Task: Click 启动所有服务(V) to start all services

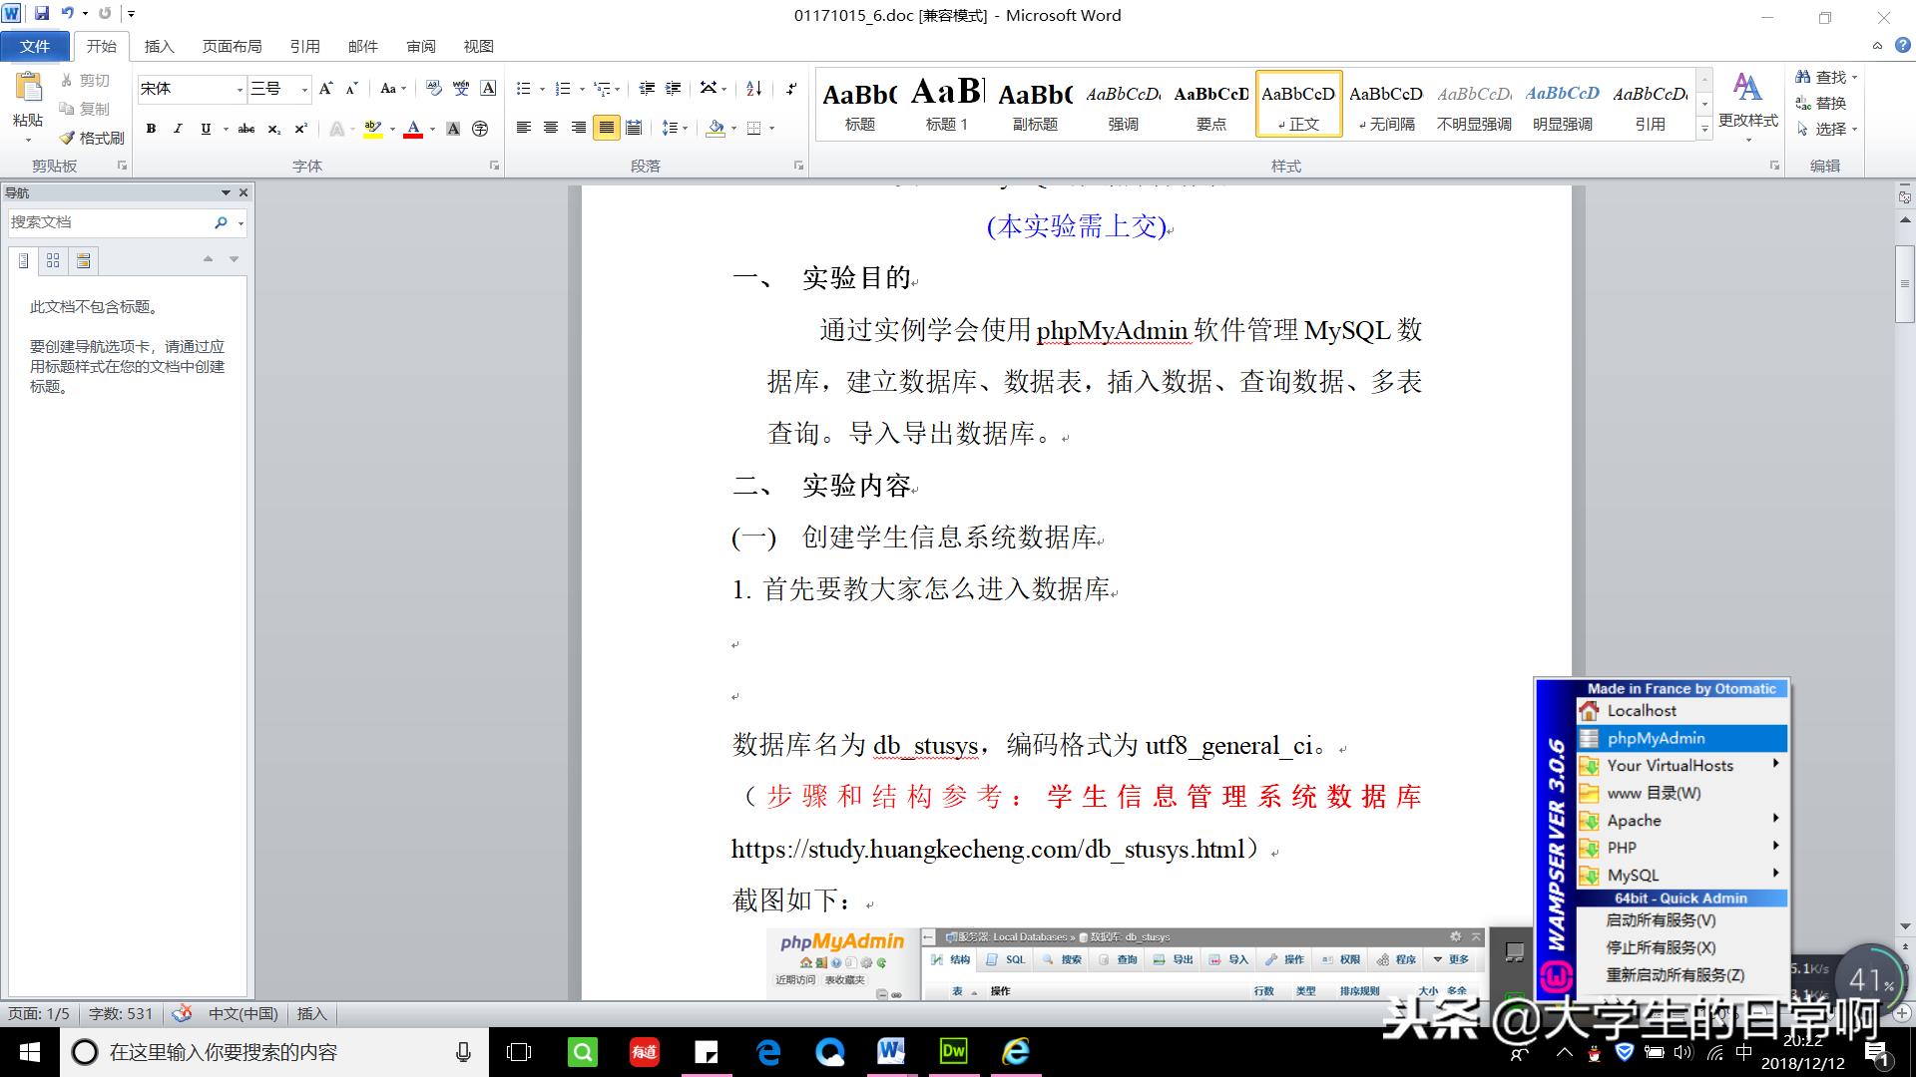Action: coord(1661,920)
